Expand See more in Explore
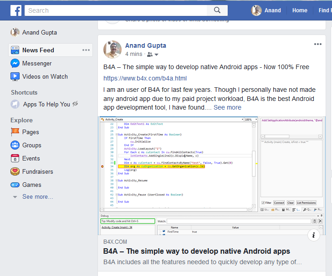 tap(37, 197)
